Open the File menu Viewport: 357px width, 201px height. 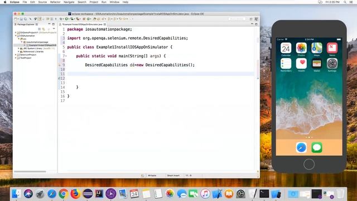tap(25, 2)
